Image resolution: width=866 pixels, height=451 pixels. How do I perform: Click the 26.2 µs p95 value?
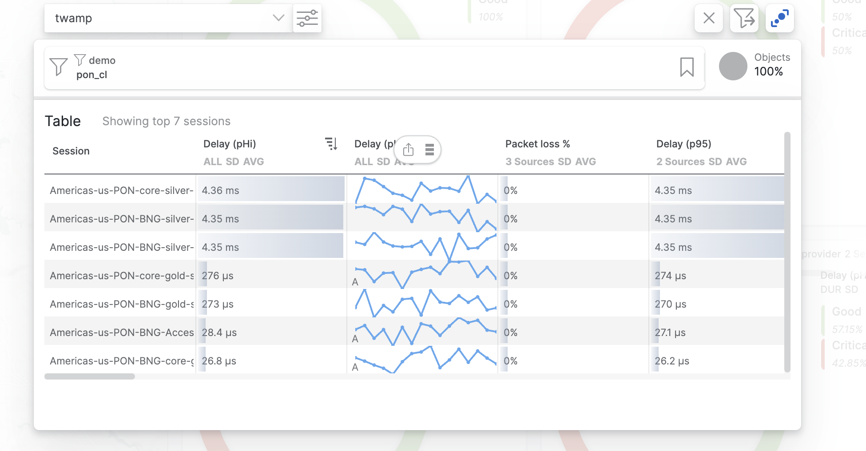(x=672, y=361)
